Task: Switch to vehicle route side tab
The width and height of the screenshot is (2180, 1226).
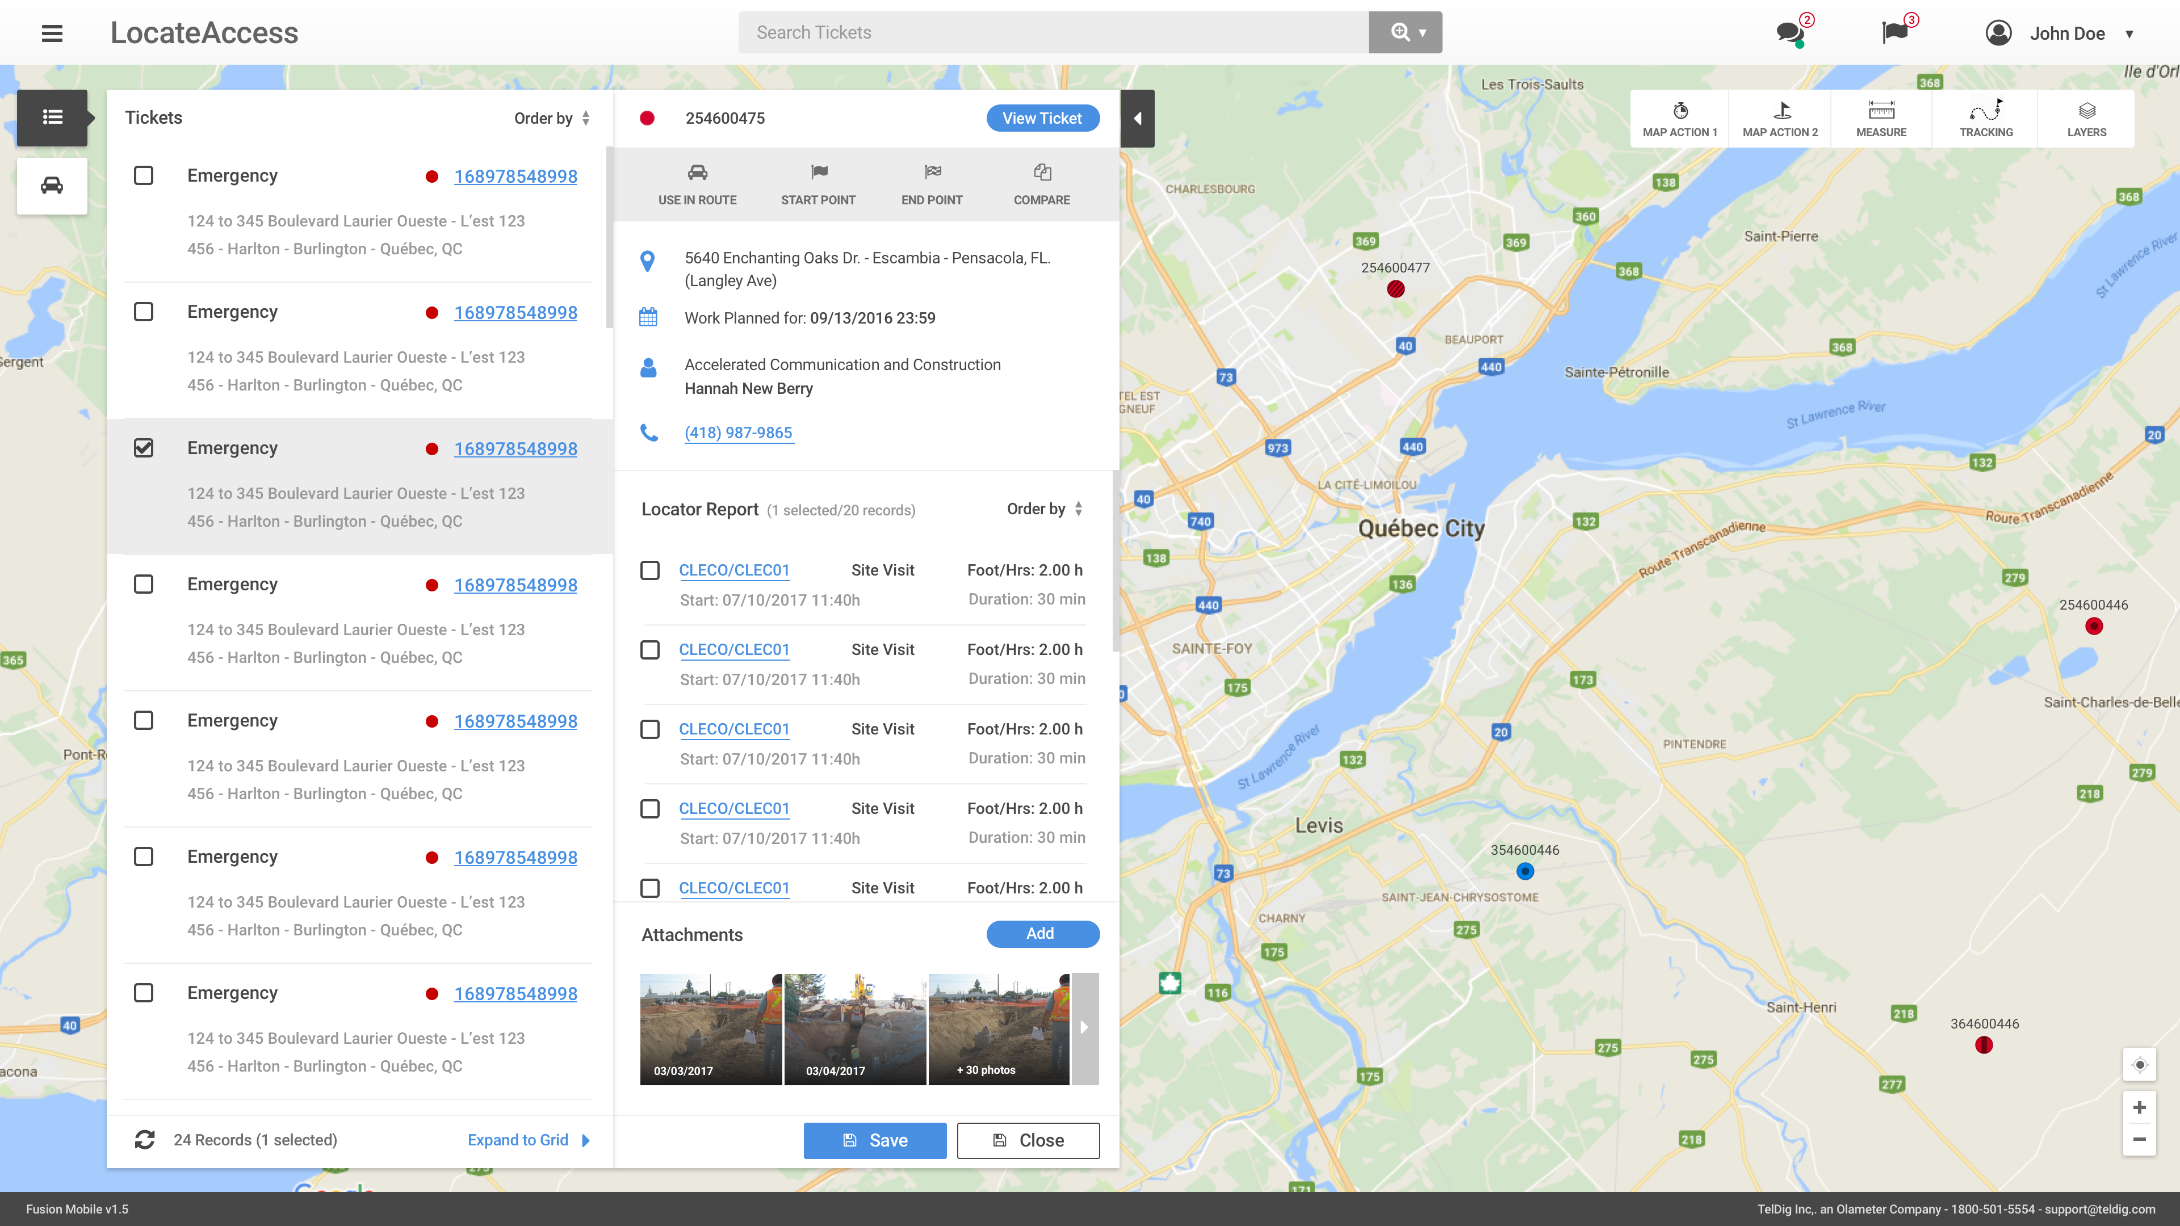Action: (x=52, y=185)
